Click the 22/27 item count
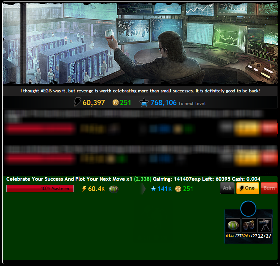Viewport: 280px width, 266px height. [x=265, y=236]
